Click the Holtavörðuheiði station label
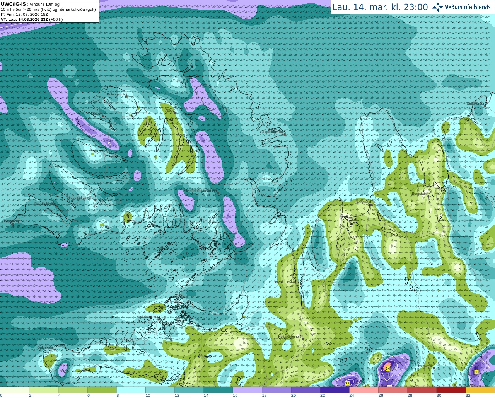 (290, 337)
